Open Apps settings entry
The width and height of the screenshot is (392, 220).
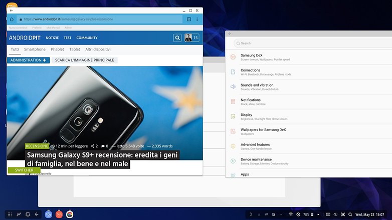click(x=309, y=174)
